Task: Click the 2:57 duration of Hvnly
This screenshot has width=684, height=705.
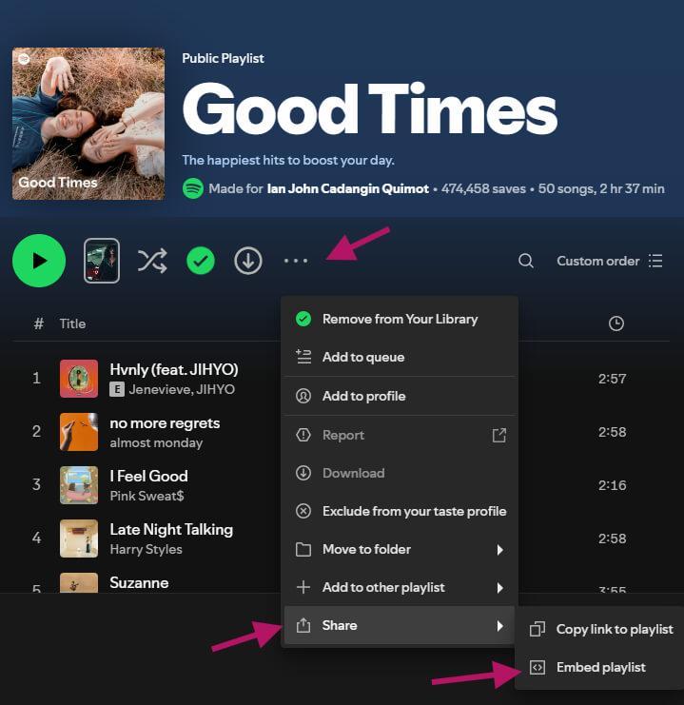Action: (612, 379)
